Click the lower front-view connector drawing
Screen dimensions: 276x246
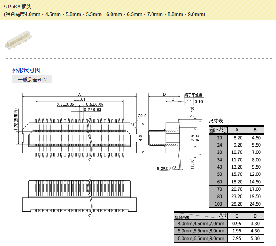(x=80, y=196)
